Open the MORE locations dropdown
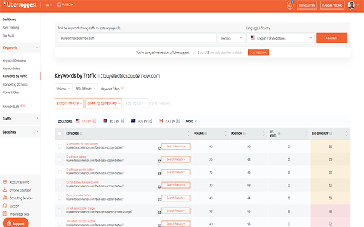The height and width of the screenshot is (227, 364). click(191, 121)
